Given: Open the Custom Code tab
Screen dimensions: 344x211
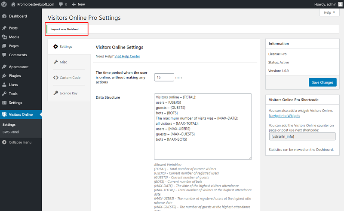Looking at the screenshot, I should (70, 78).
